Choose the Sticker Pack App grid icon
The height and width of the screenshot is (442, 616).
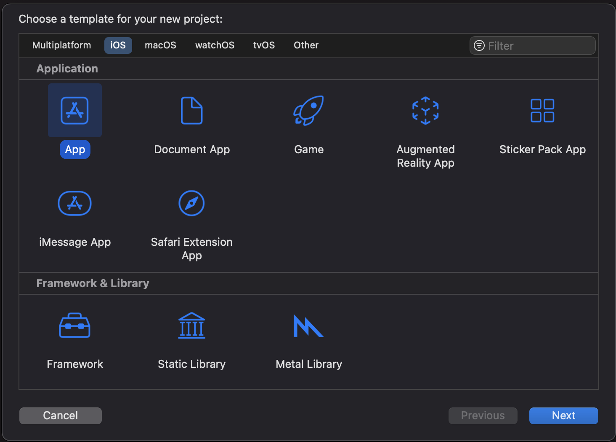coord(542,110)
